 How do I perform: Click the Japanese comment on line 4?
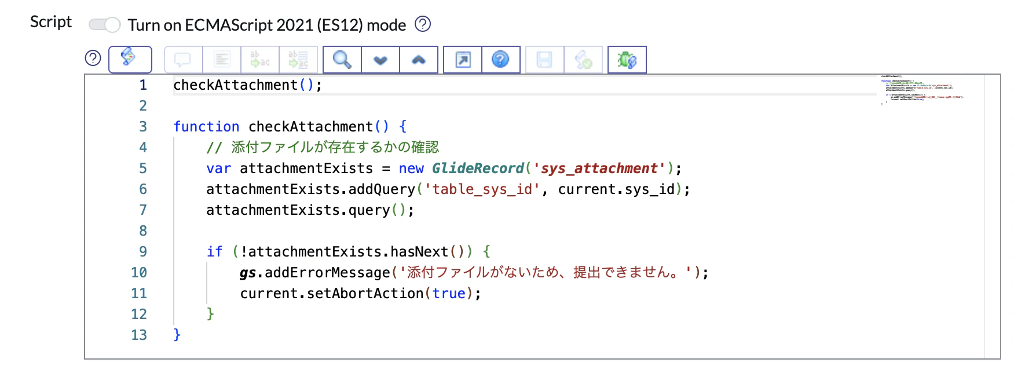click(323, 147)
